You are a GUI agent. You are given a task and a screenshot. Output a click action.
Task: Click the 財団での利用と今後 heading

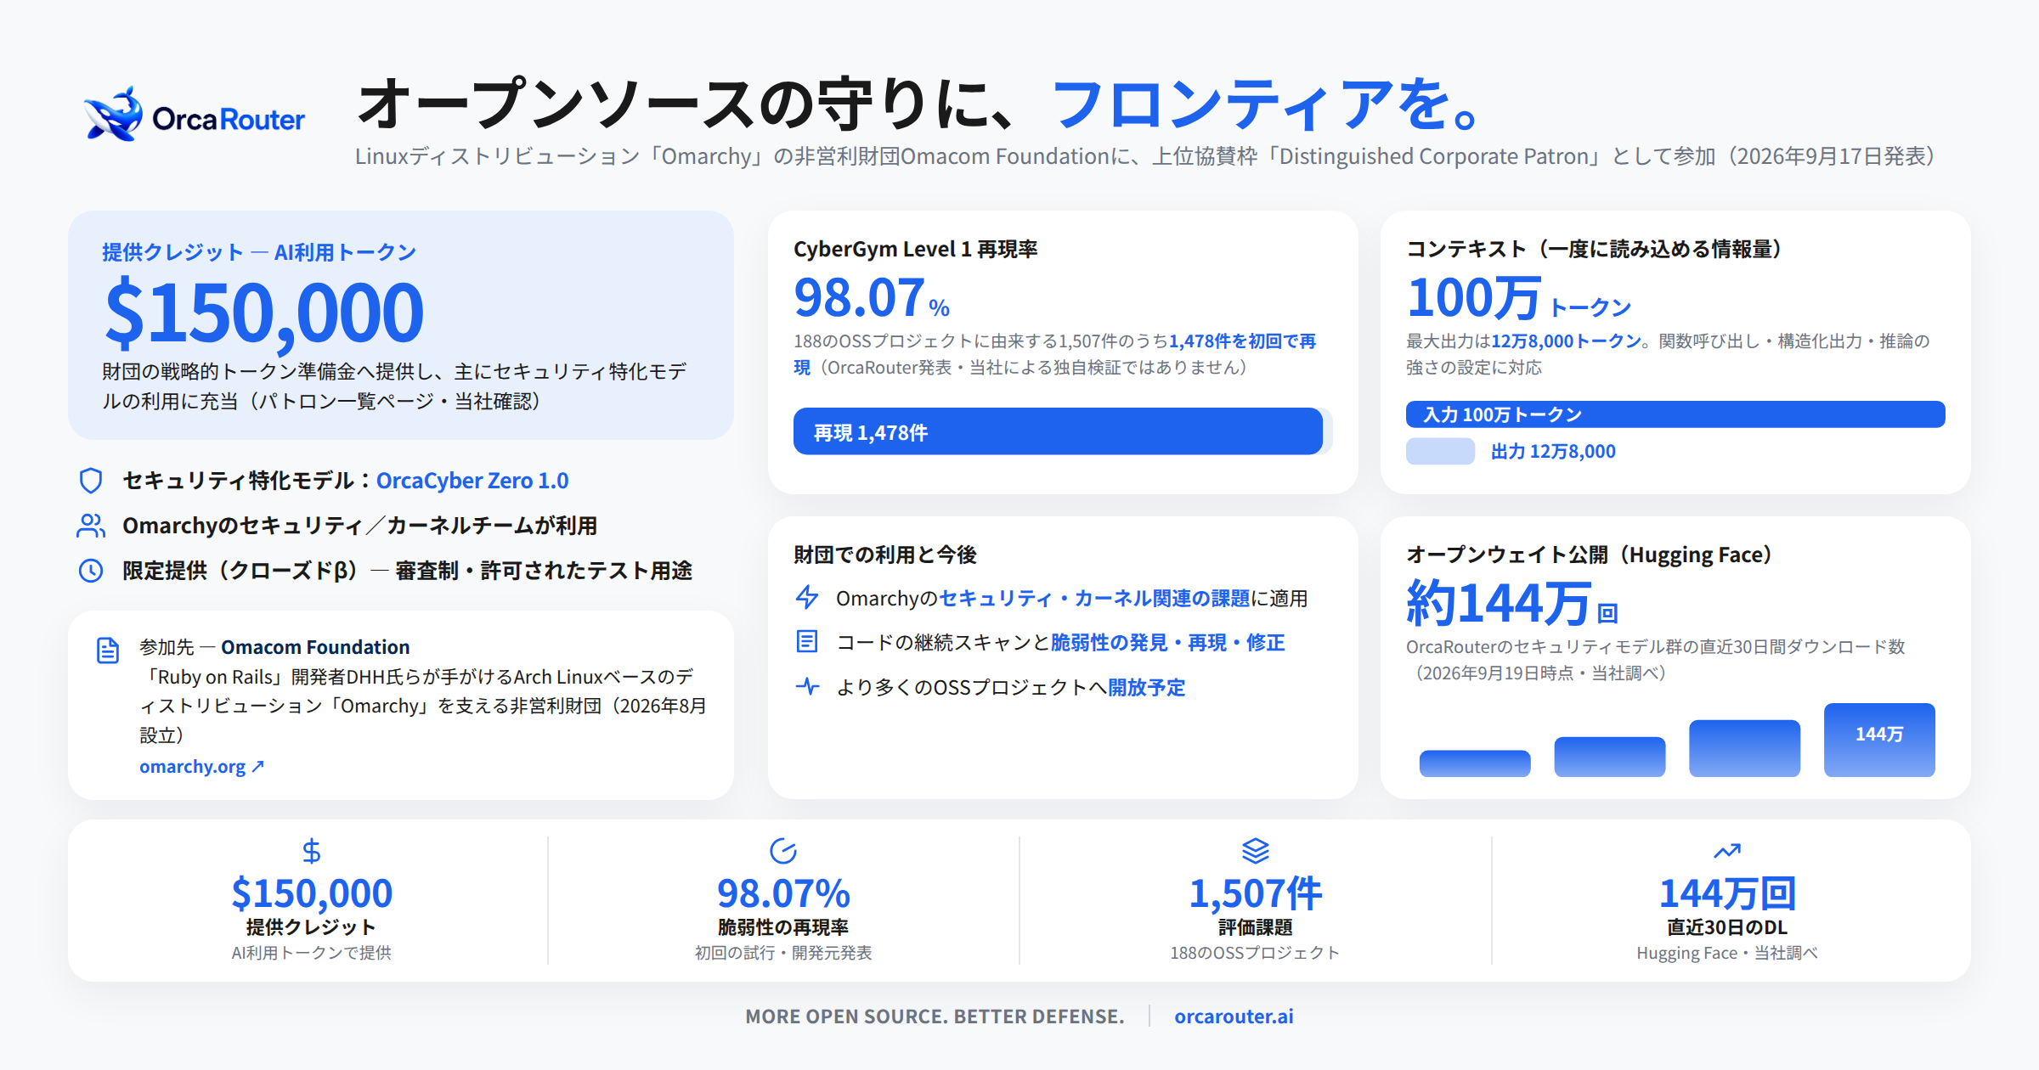pyautogui.click(x=885, y=555)
